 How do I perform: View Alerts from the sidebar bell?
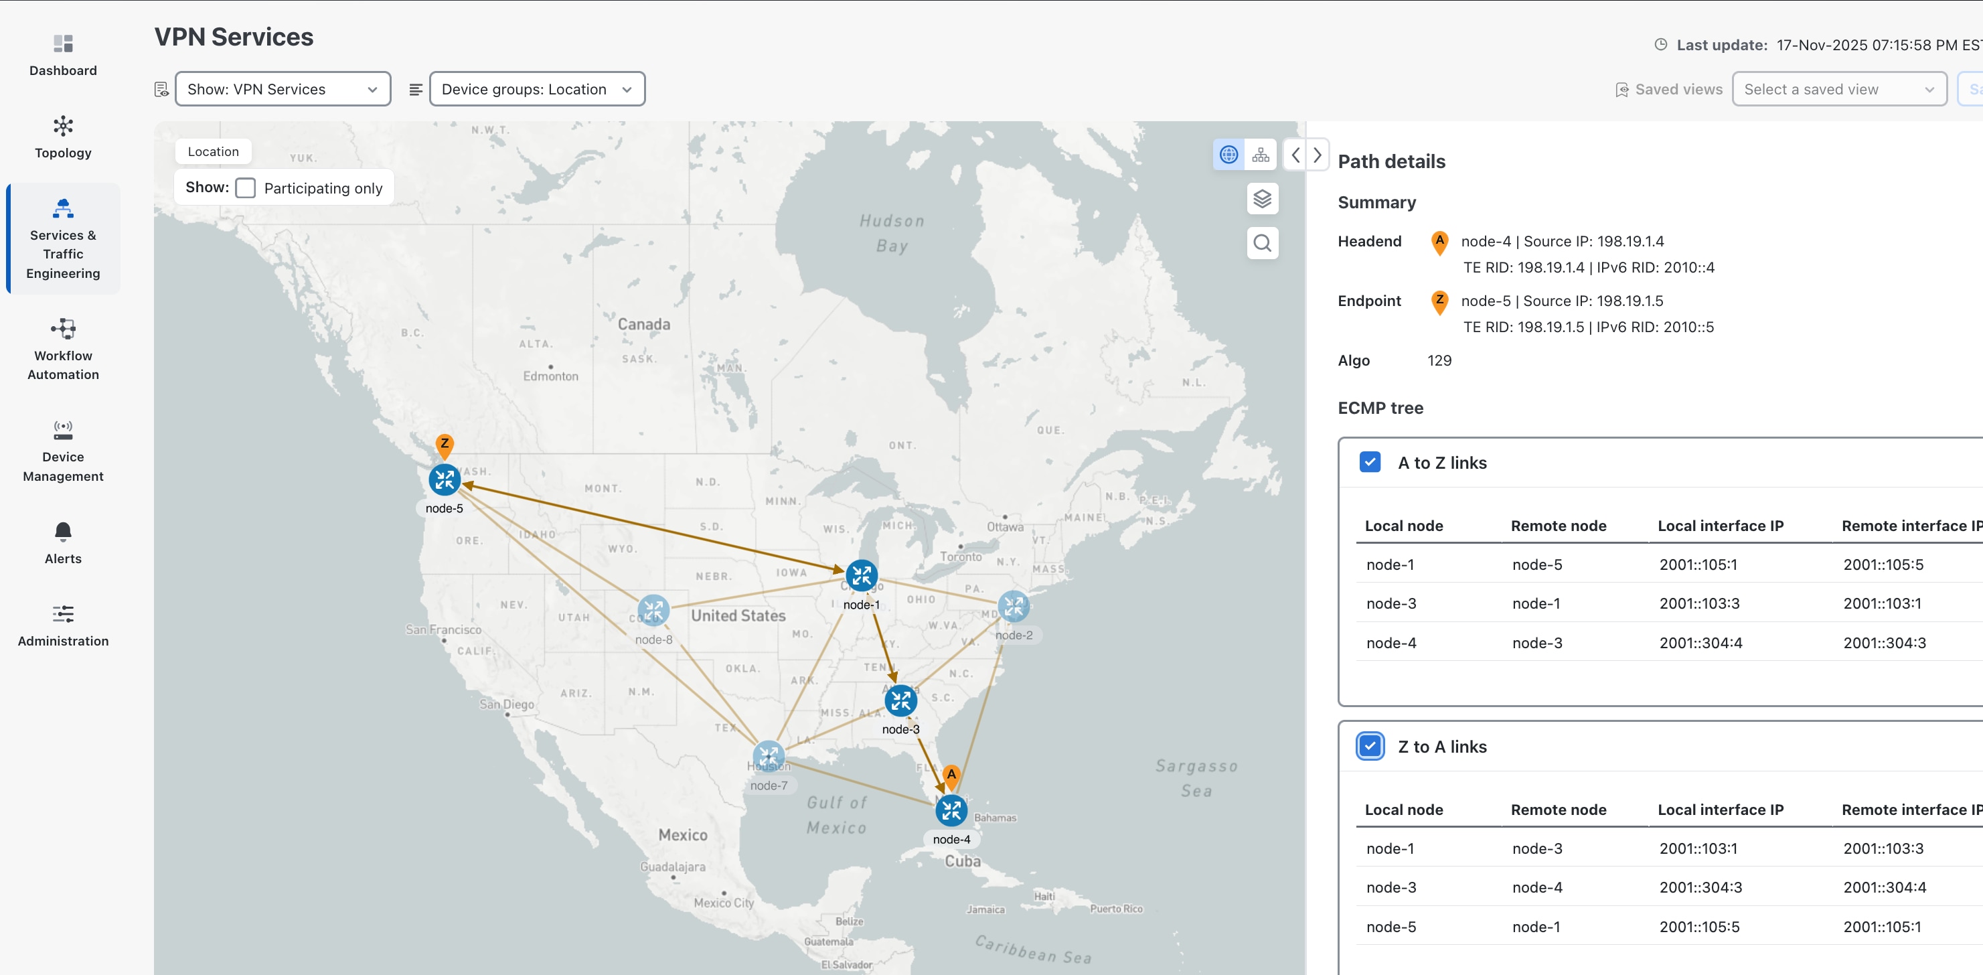[63, 543]
